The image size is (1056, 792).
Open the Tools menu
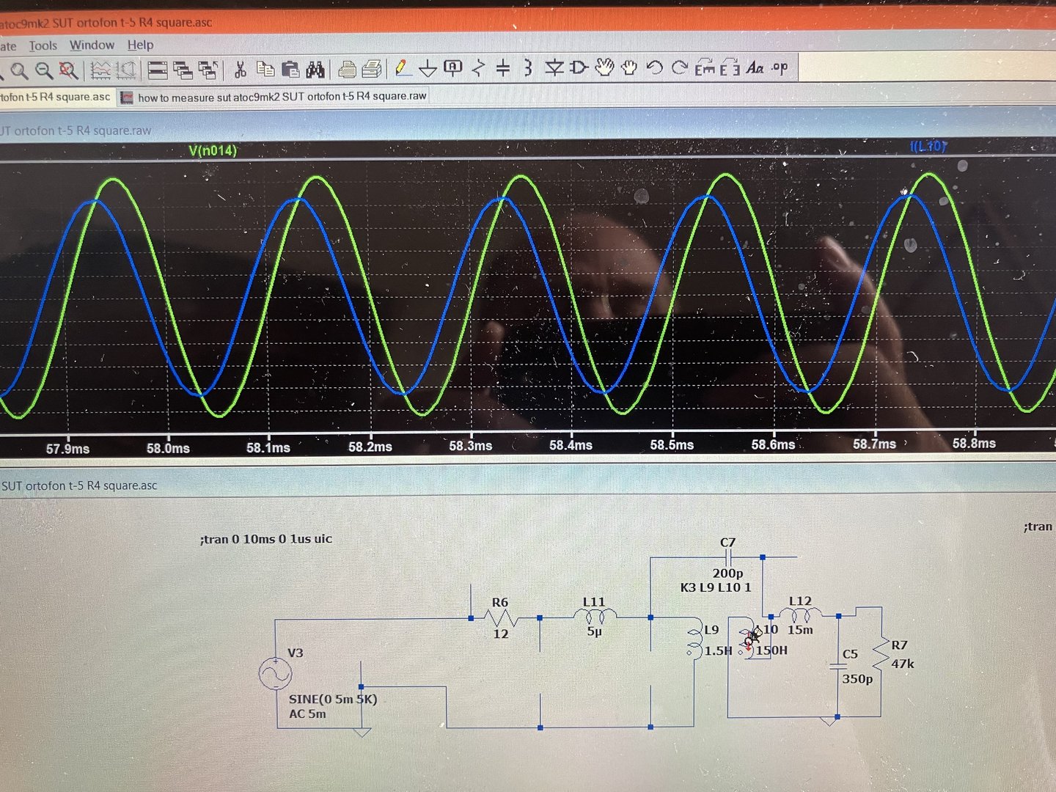[x=43, y=45]
